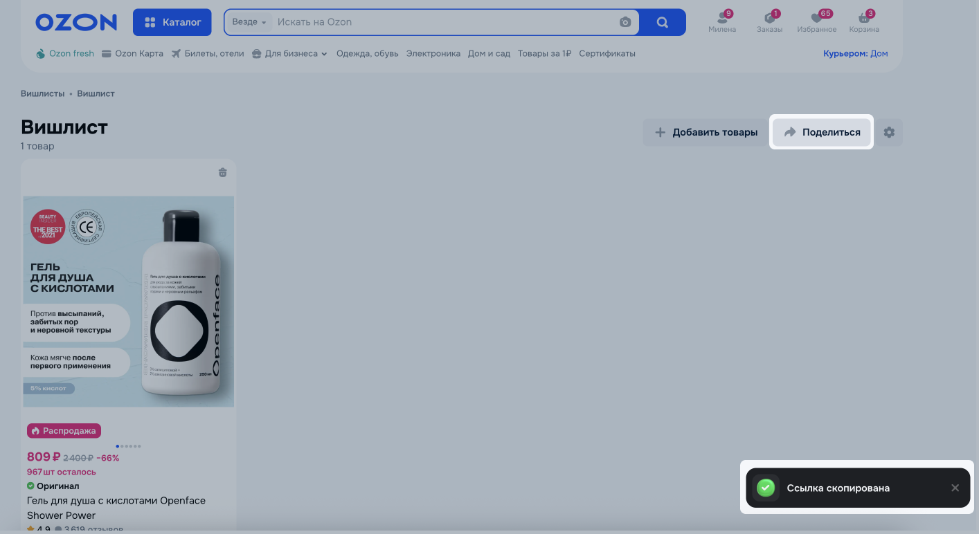This screenshot has height=534, width=979.
Task: Change delivery address Курьером: Дом
Action: [855, 53]
